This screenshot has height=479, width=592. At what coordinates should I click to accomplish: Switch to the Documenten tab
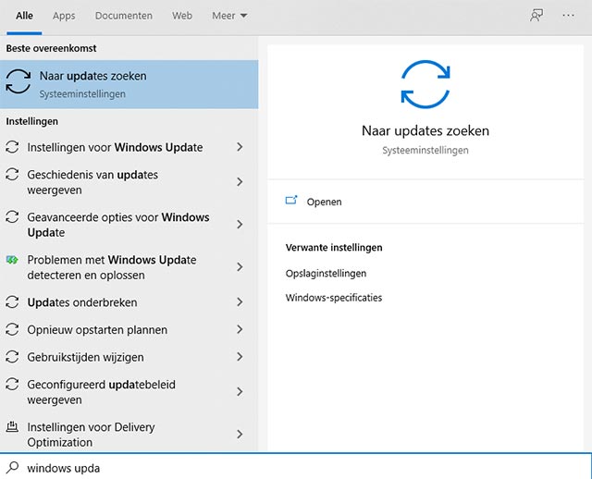(124, 16)
